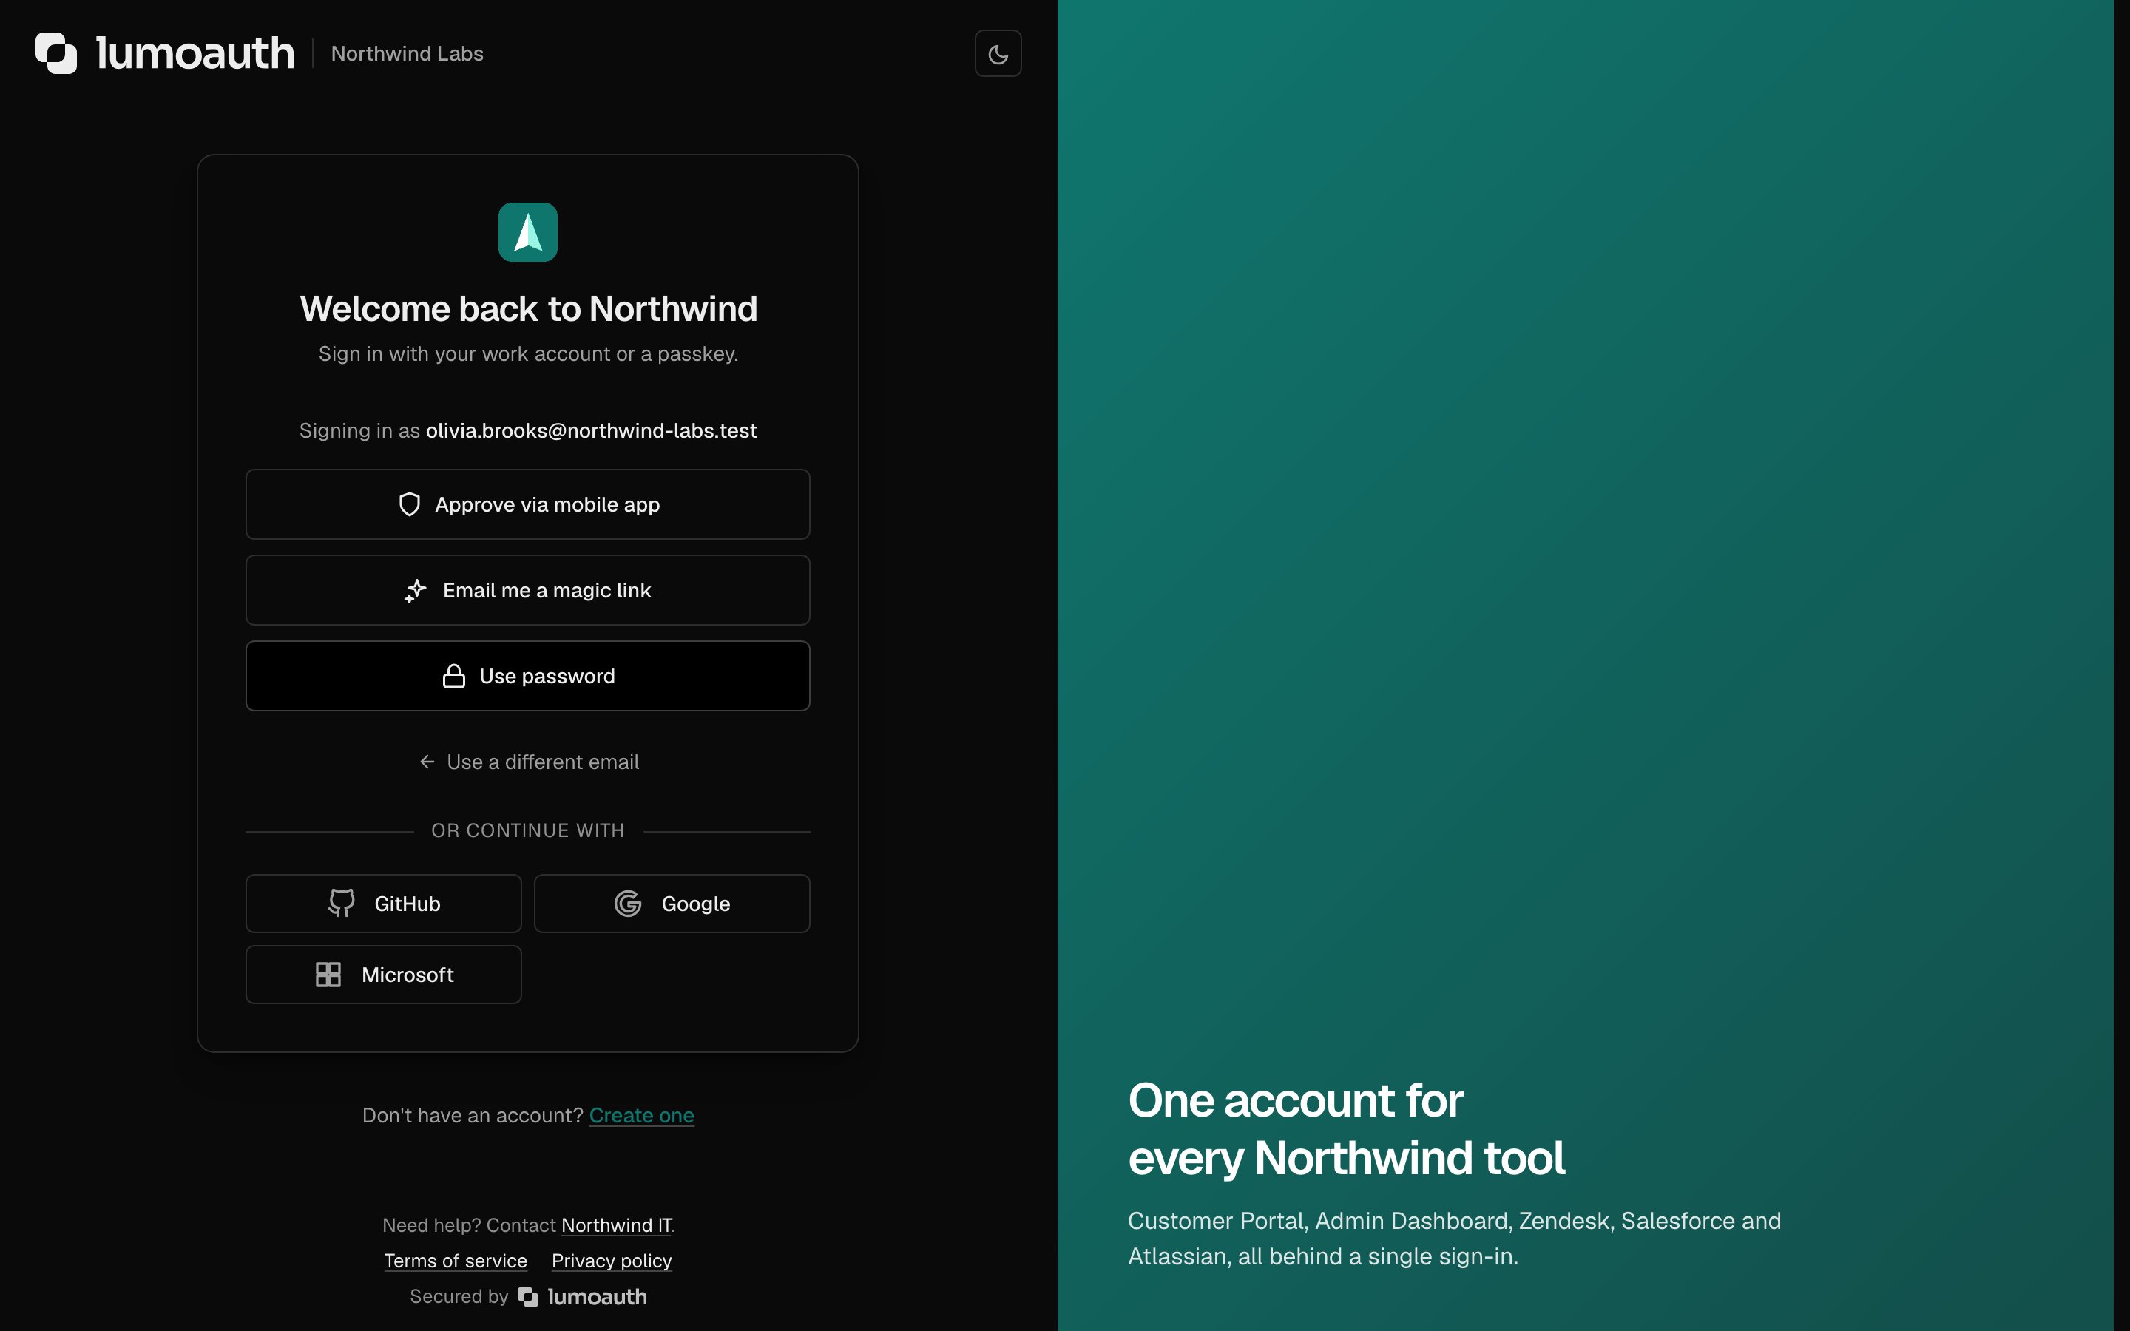
Task: Open the Create one account link
Action: (642, 1115)
